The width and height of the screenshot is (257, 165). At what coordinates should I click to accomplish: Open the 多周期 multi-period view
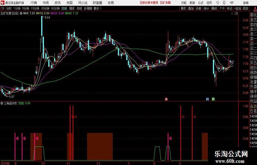(x=88, y=8)
